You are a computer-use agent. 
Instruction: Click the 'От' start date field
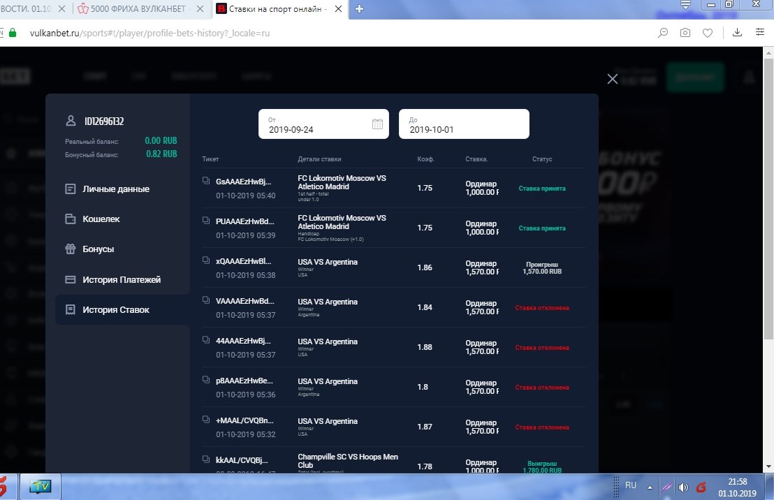point(323,124)
